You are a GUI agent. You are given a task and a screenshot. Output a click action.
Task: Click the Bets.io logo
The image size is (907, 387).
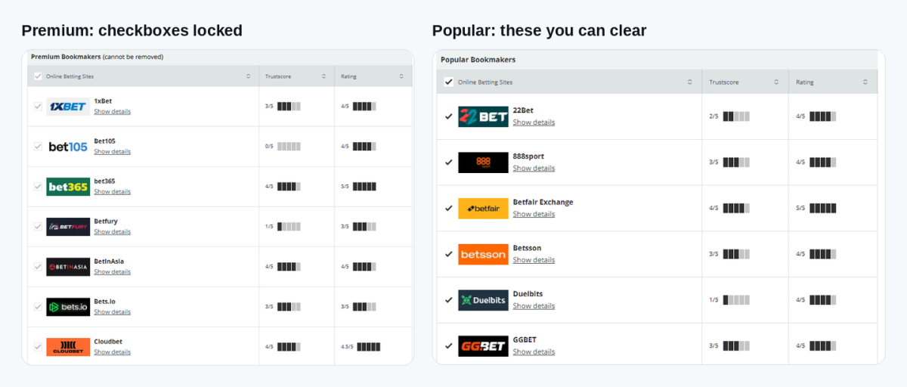pos(68,307)
